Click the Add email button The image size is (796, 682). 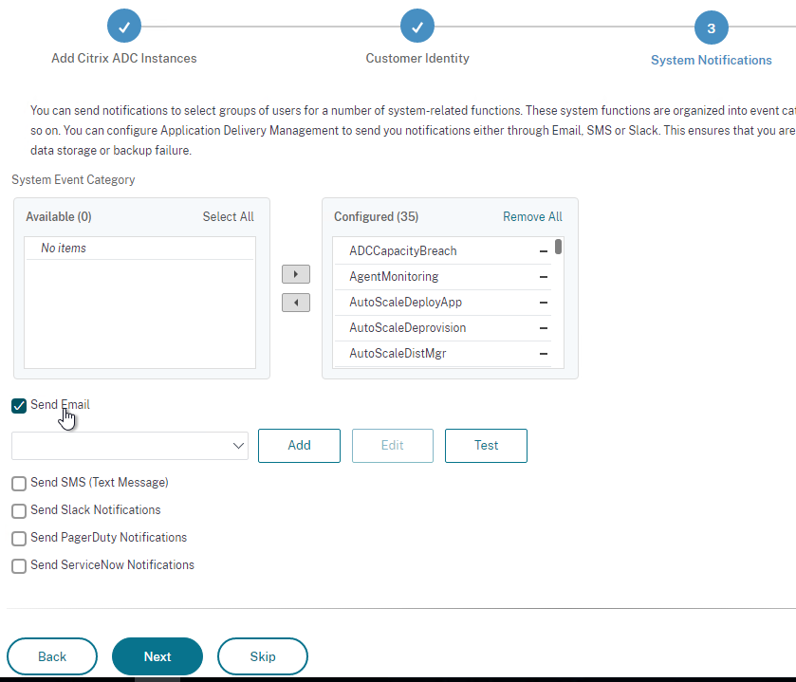(x=299, y=446)
